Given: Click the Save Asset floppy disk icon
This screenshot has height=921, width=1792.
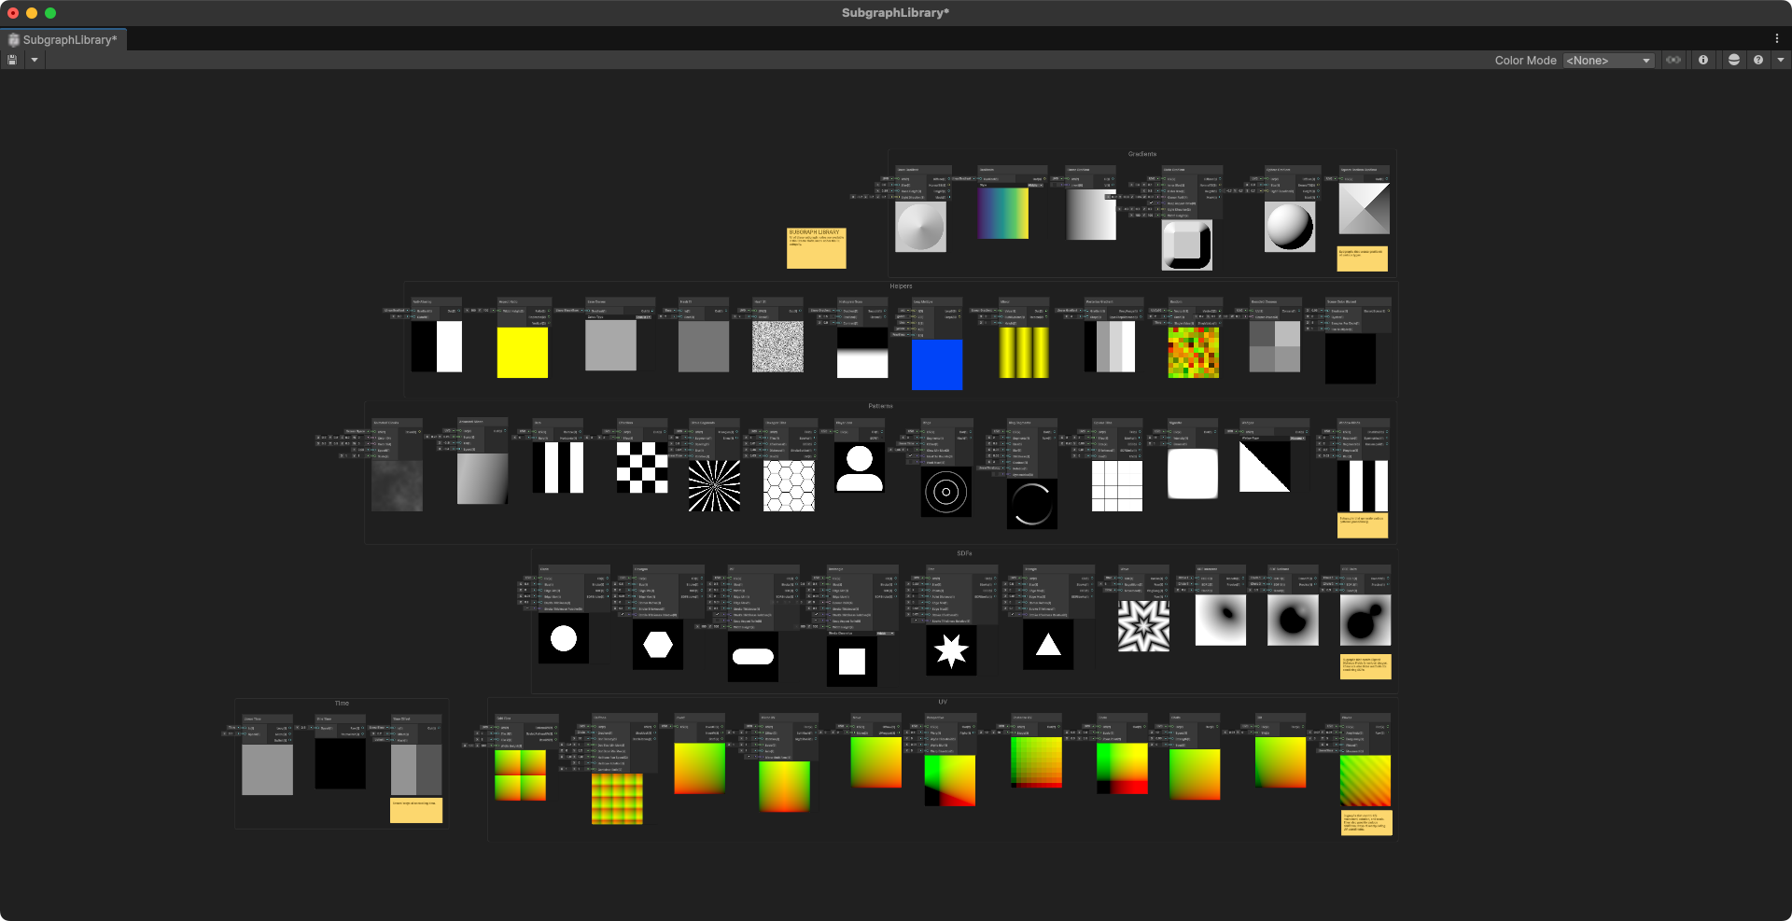Looking at the screenshot, I should (x=12, y=60).
